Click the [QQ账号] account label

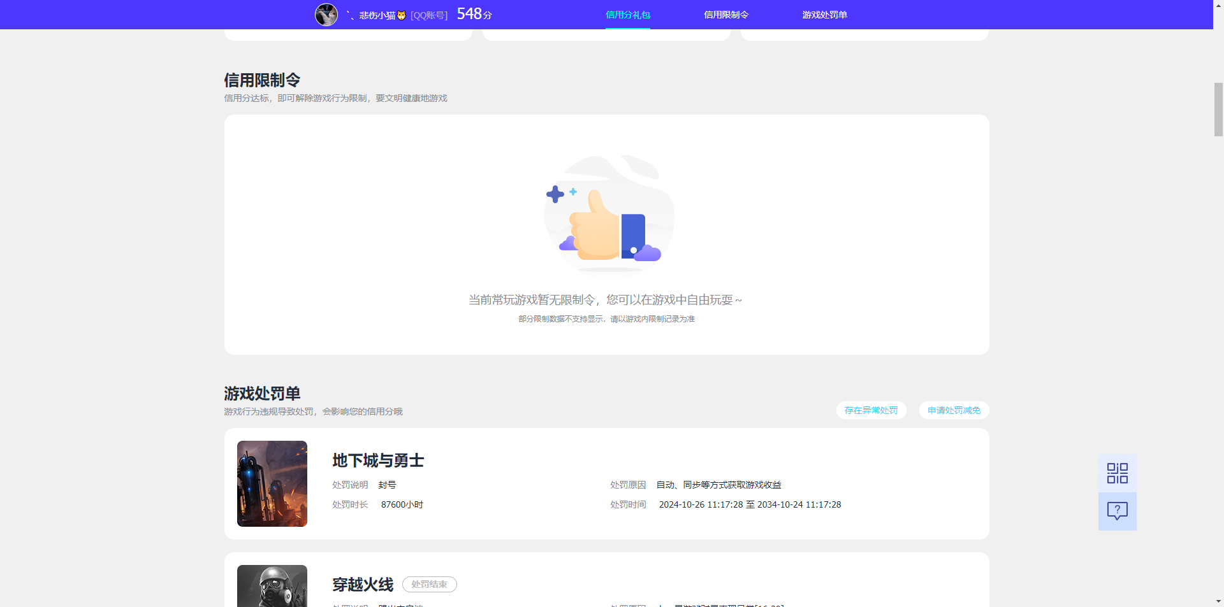click(x=429, y=14)
